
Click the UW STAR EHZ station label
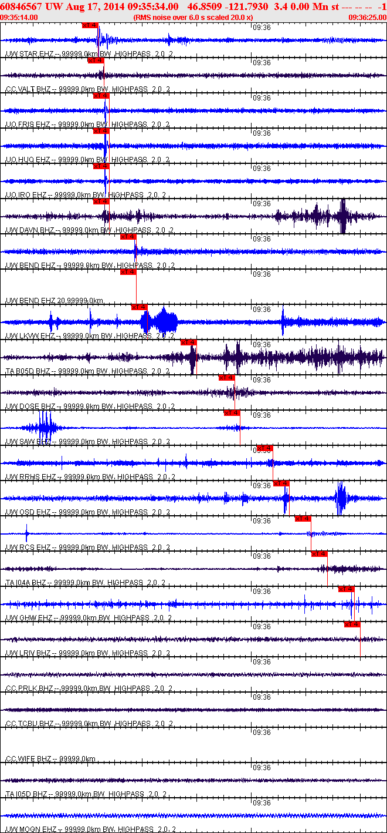pyautogui.click(x=90, y=54)
